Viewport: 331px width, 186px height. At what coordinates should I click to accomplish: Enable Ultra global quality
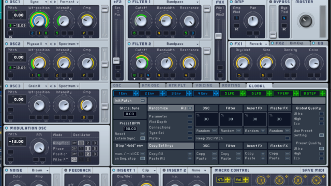(x=321, y=114)
